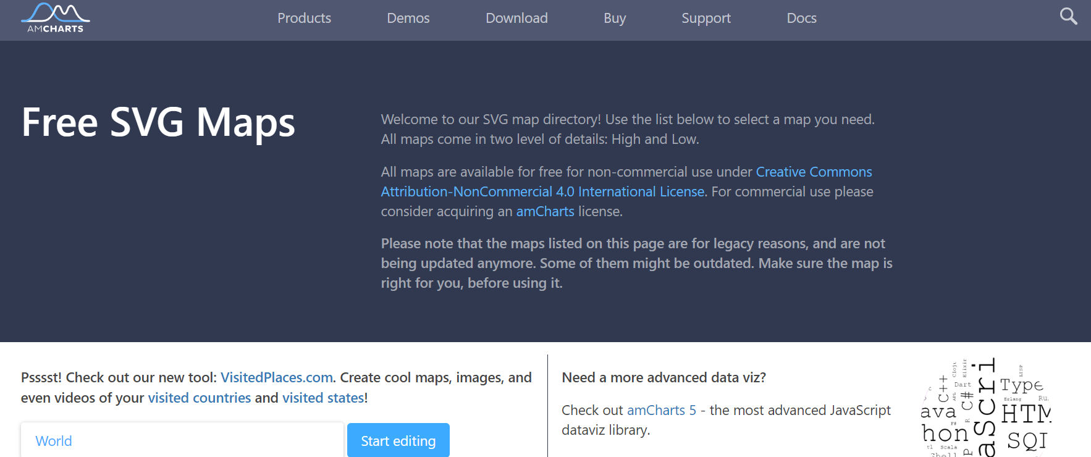Follow the amCharts 5 link
Viewport: 1091px width, 457px height.
coord(662,410)
